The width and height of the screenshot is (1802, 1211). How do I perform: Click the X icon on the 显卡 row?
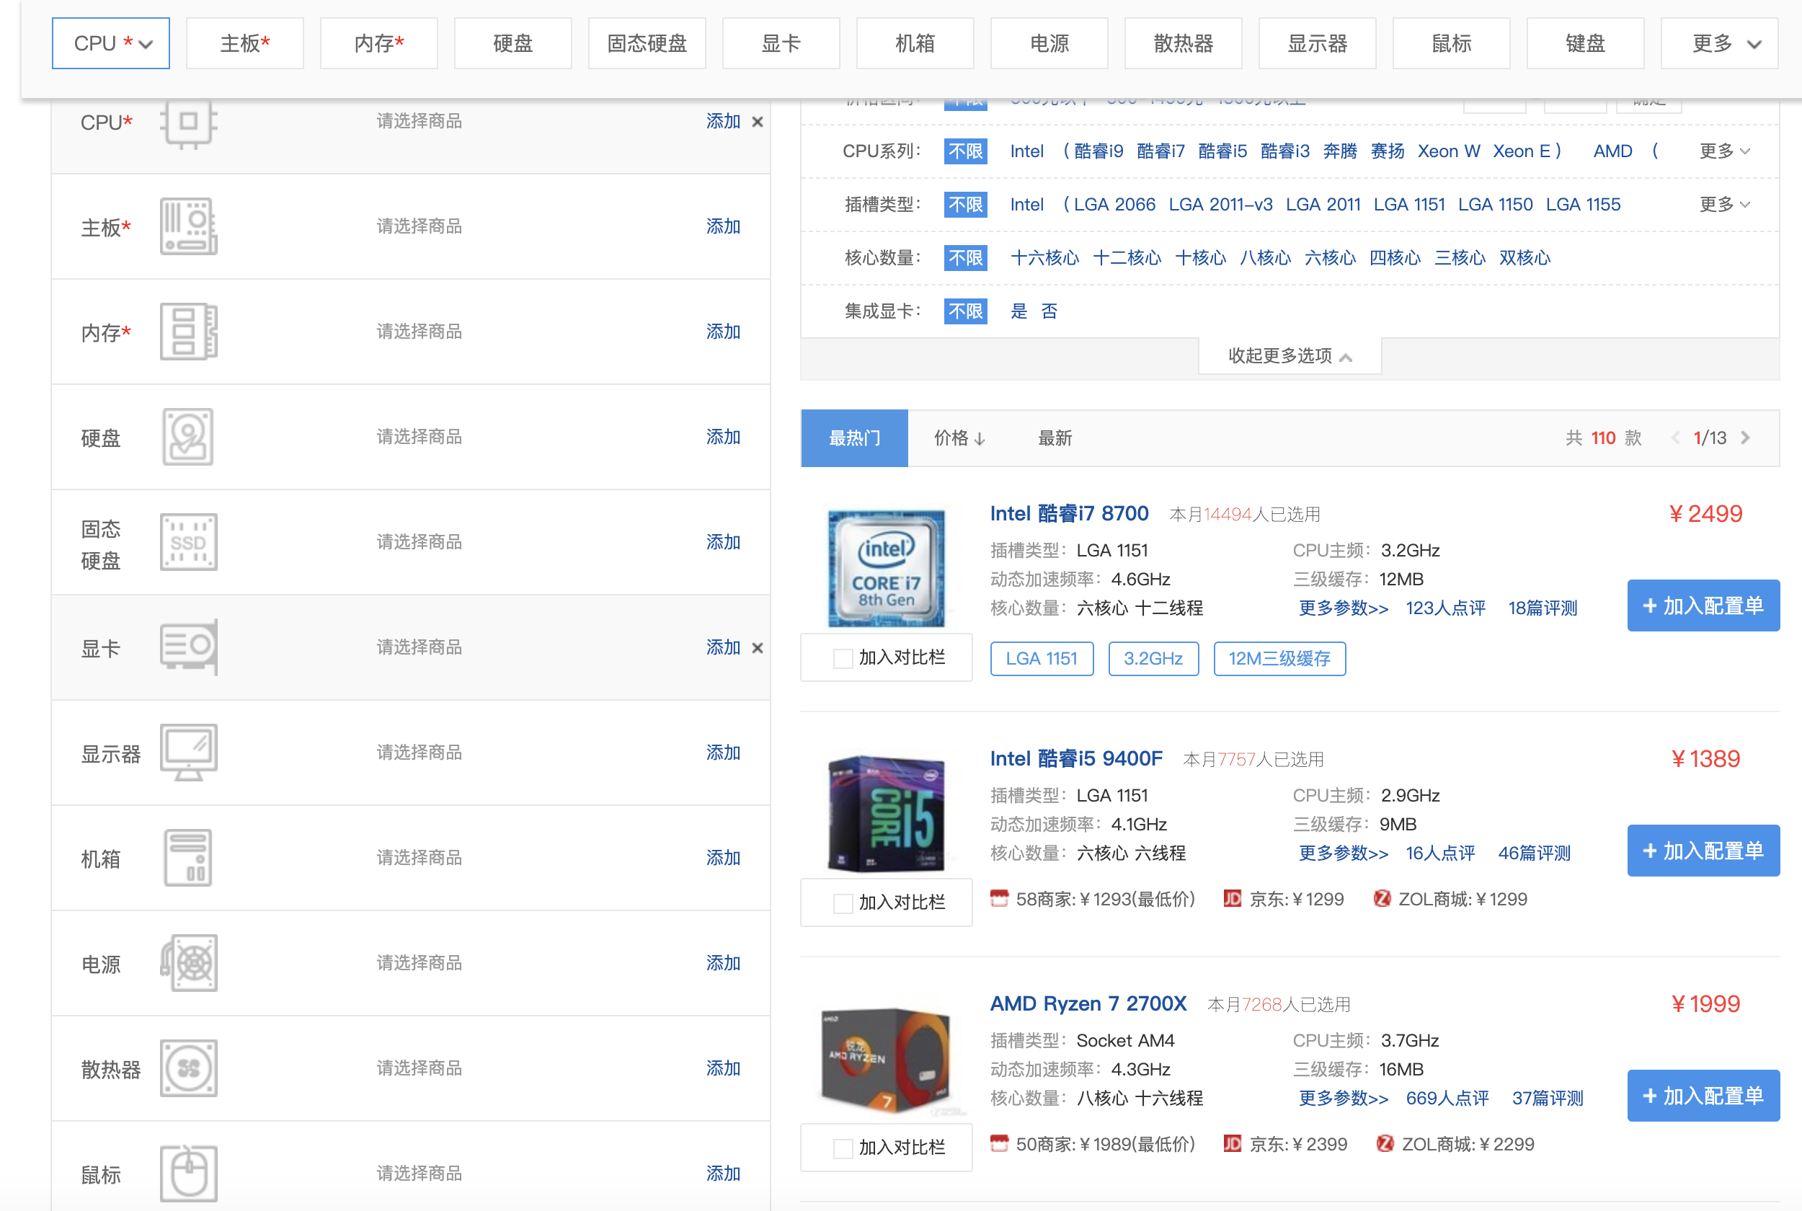point(758,648)
